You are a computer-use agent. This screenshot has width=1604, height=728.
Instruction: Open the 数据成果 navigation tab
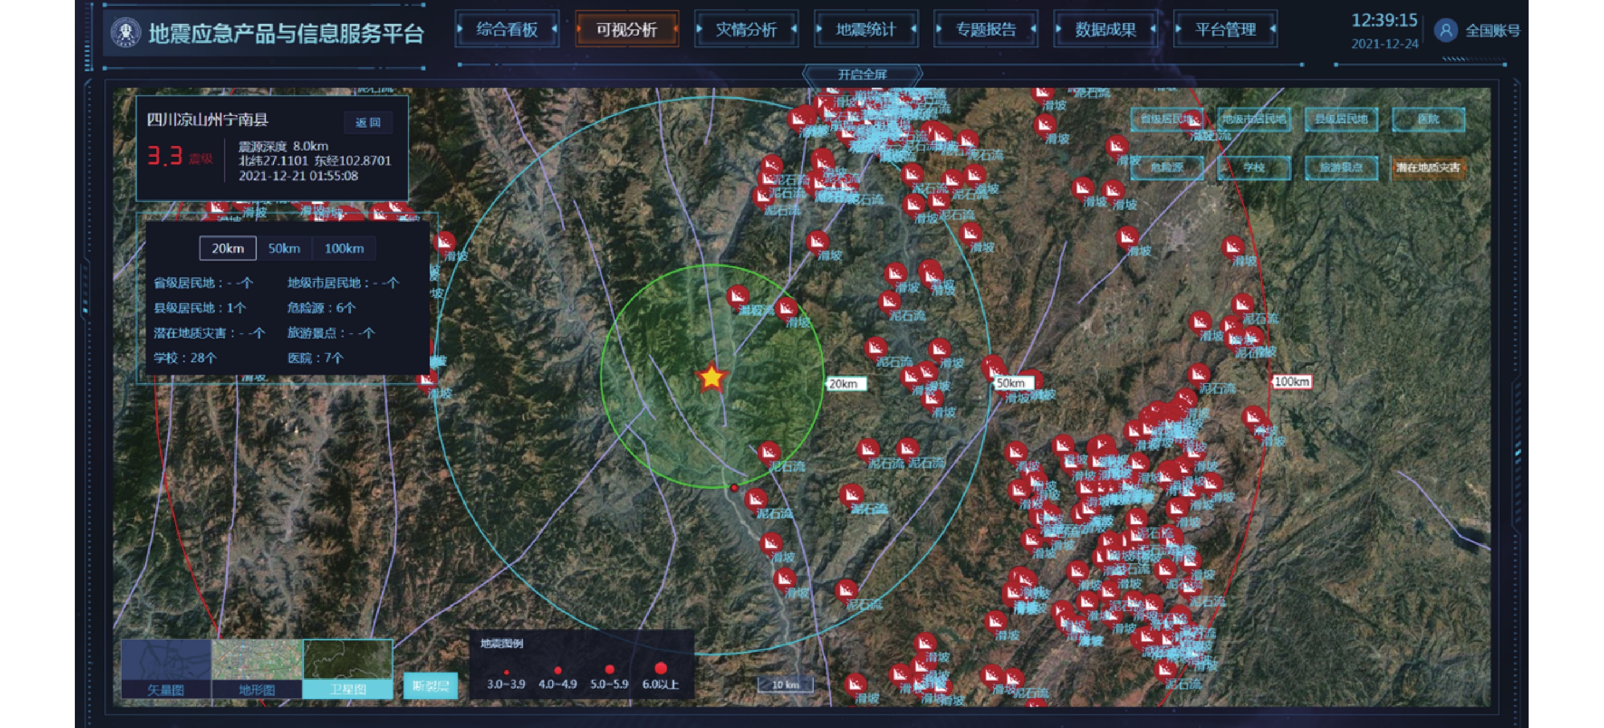coord(1105,29)
